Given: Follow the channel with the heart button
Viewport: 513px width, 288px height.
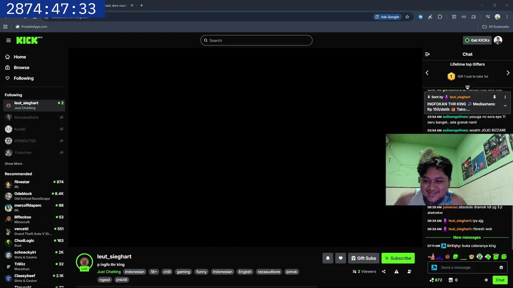Looking at the screenshot, I should [341, 258].
